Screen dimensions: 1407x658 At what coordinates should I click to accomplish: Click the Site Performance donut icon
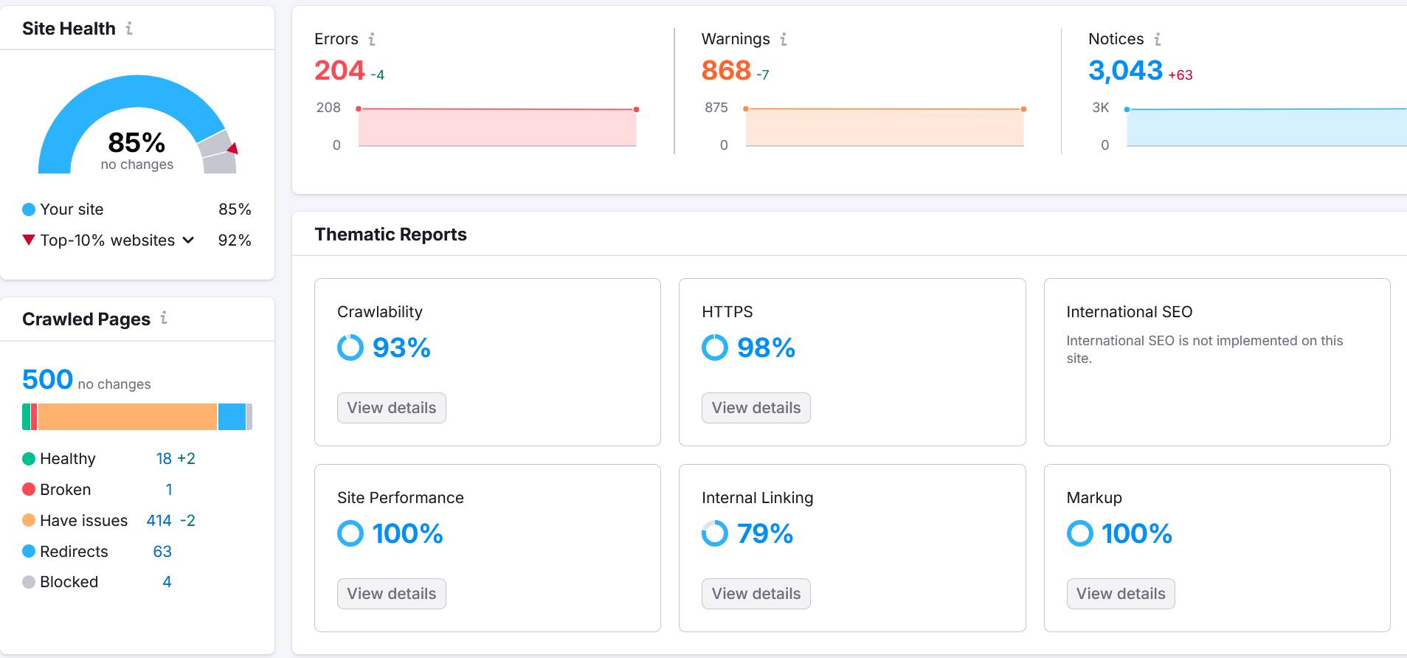tap(350, 533)
